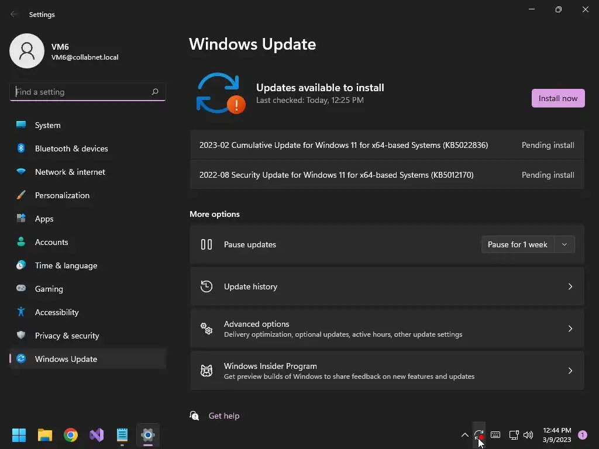The image size is (599, 449).
Task: Open Visual Studio from the taskbar
Action: 97,435
